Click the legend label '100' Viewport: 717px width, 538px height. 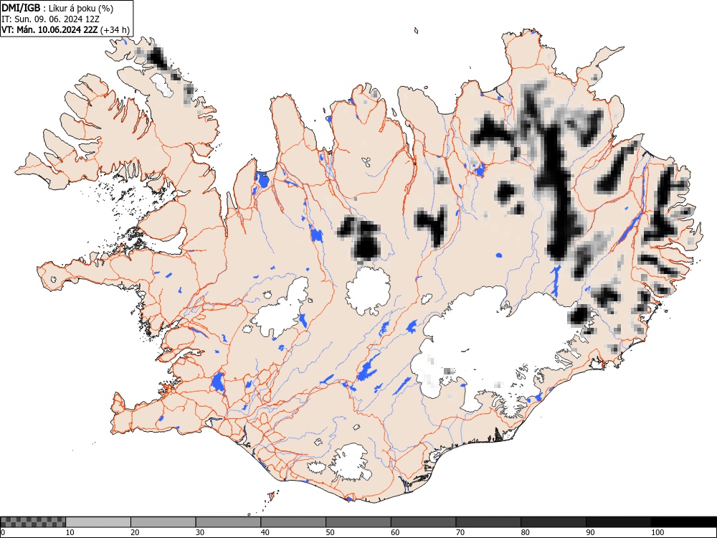coord(657,532)
